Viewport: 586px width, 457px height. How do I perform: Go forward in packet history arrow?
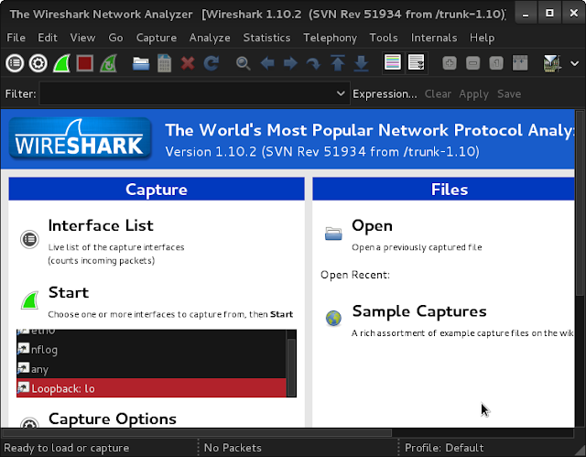click(x=290, y=63)
